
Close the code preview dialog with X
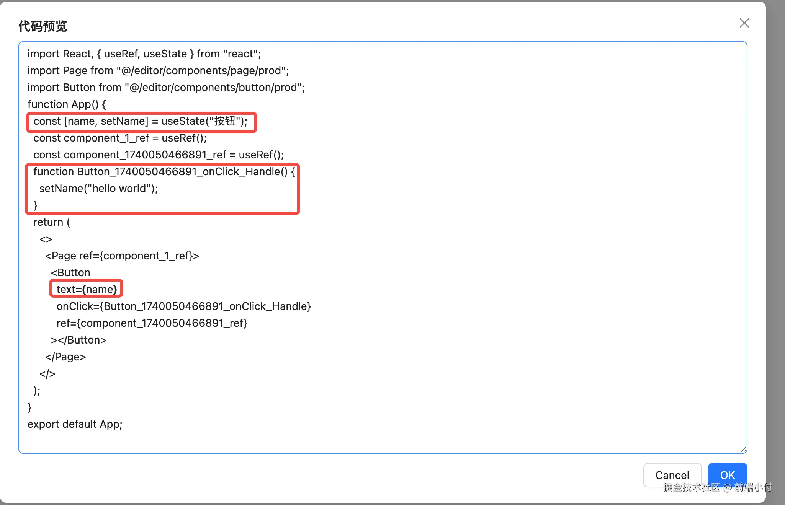coord(744,23)
